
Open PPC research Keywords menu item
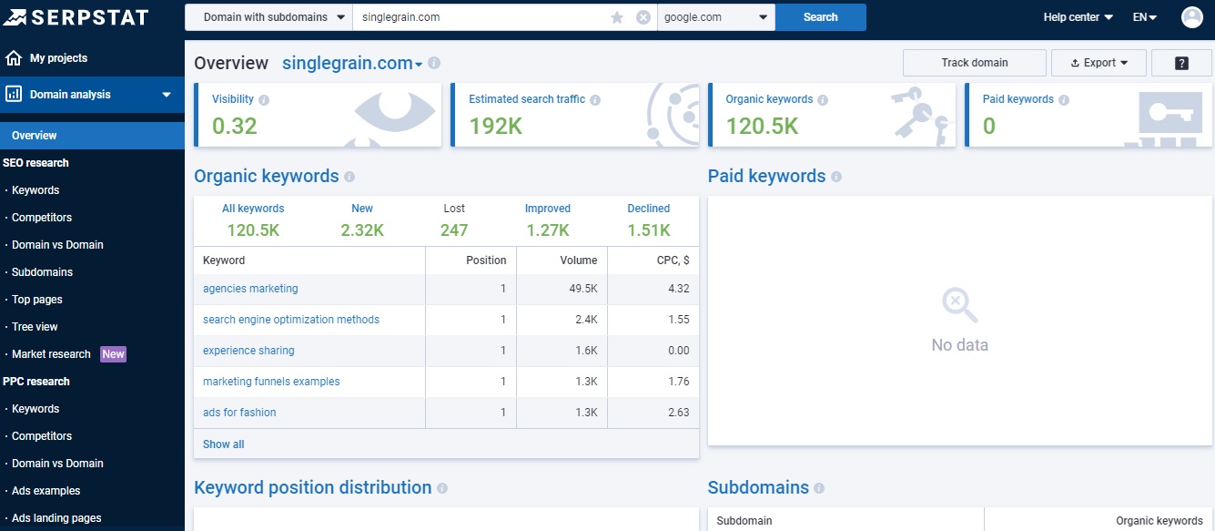[x=35, y=409]
